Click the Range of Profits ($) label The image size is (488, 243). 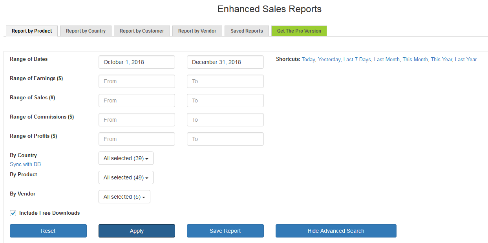33,136
